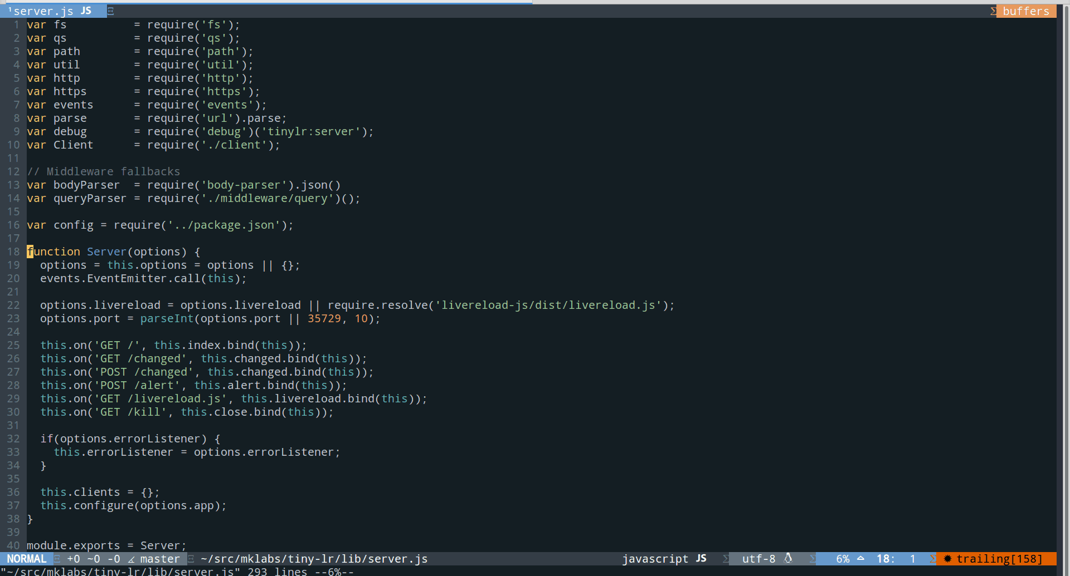Click the 'GET /' route string in line 25

click(117, 345)
